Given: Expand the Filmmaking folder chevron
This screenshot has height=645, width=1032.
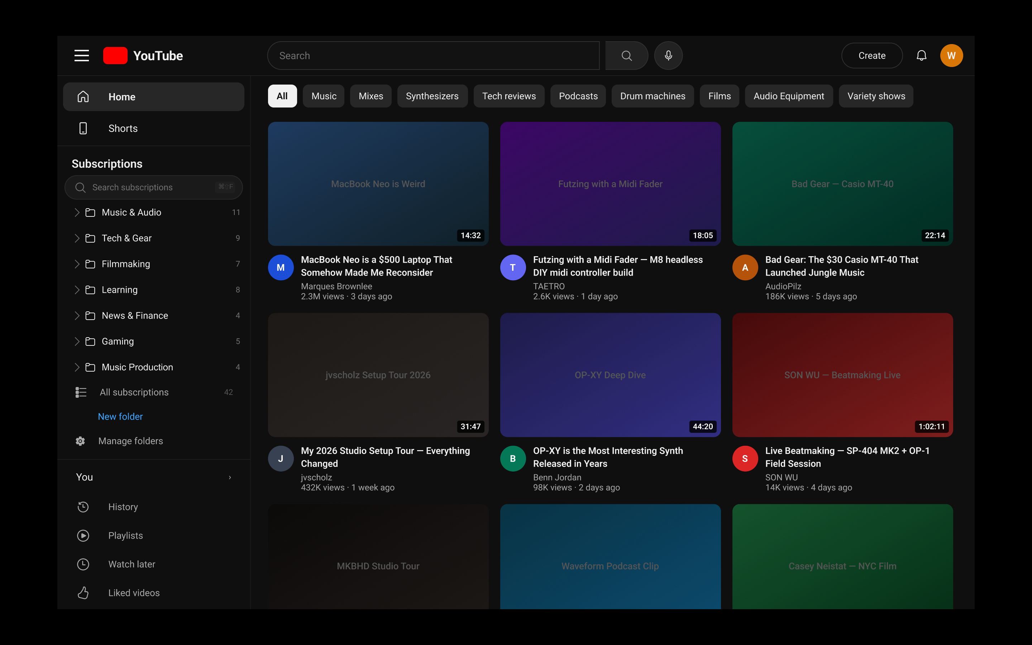Looking at the screenshot, I should (77, 264).
